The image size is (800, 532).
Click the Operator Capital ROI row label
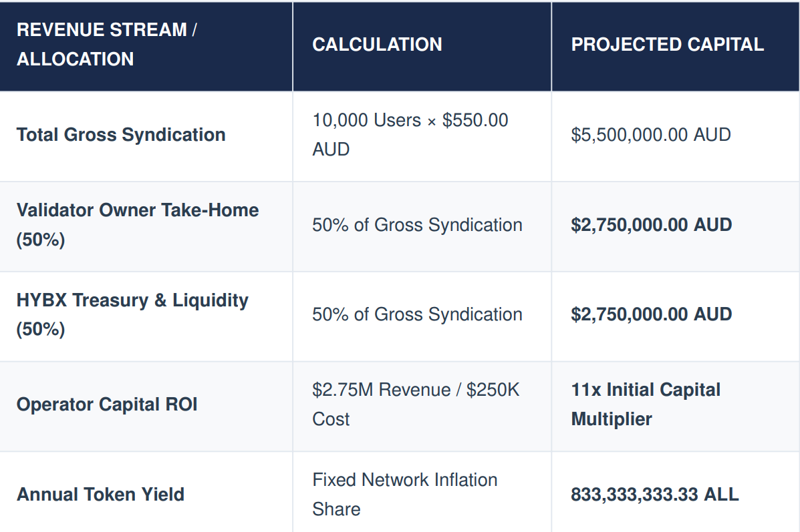tap(107, 404)
